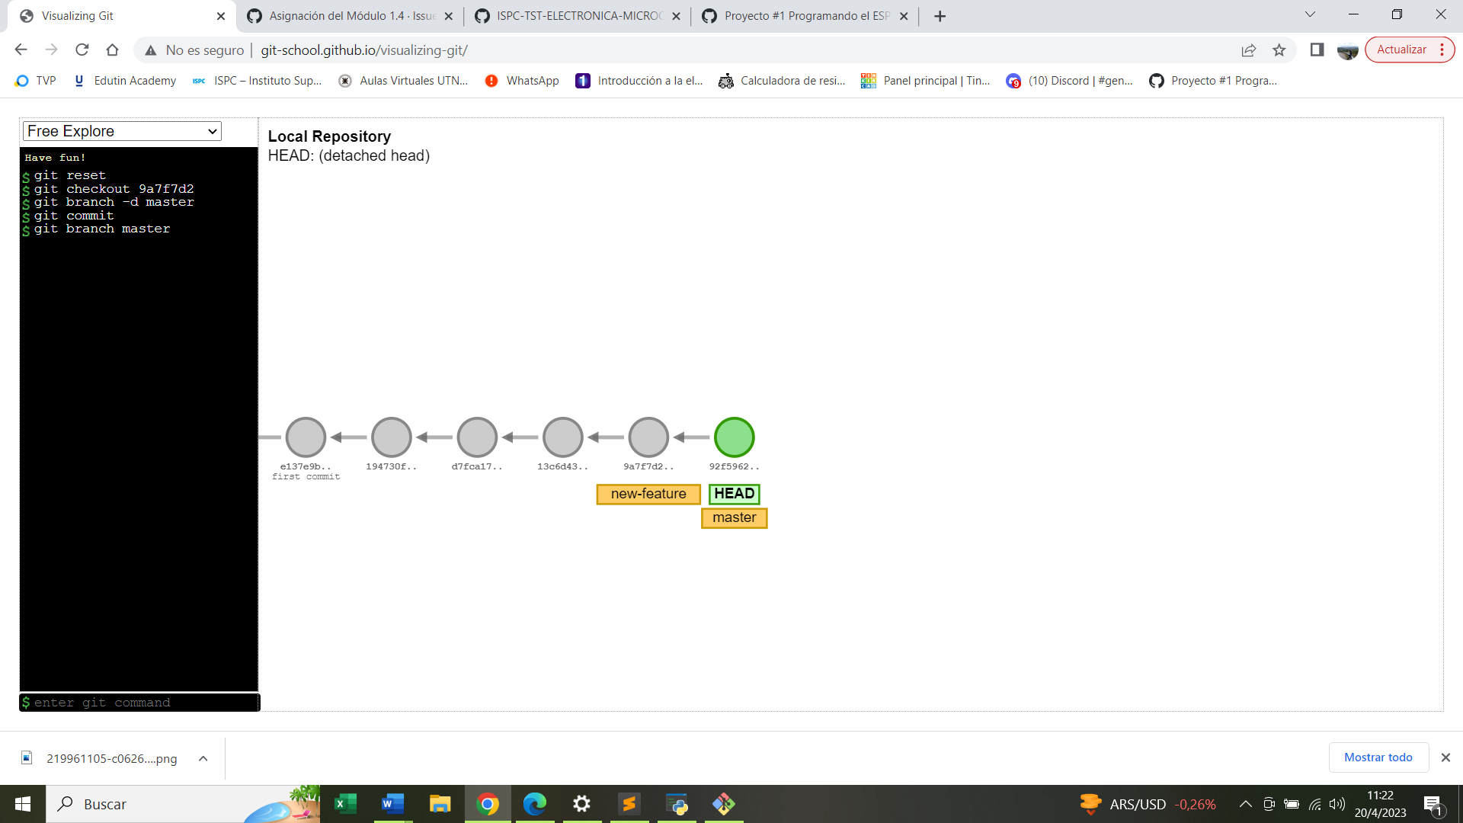Click the volume speaker icon in tray
Image resolution: width=1463 pixels, height=823 pixels.
coord(1337,804)
